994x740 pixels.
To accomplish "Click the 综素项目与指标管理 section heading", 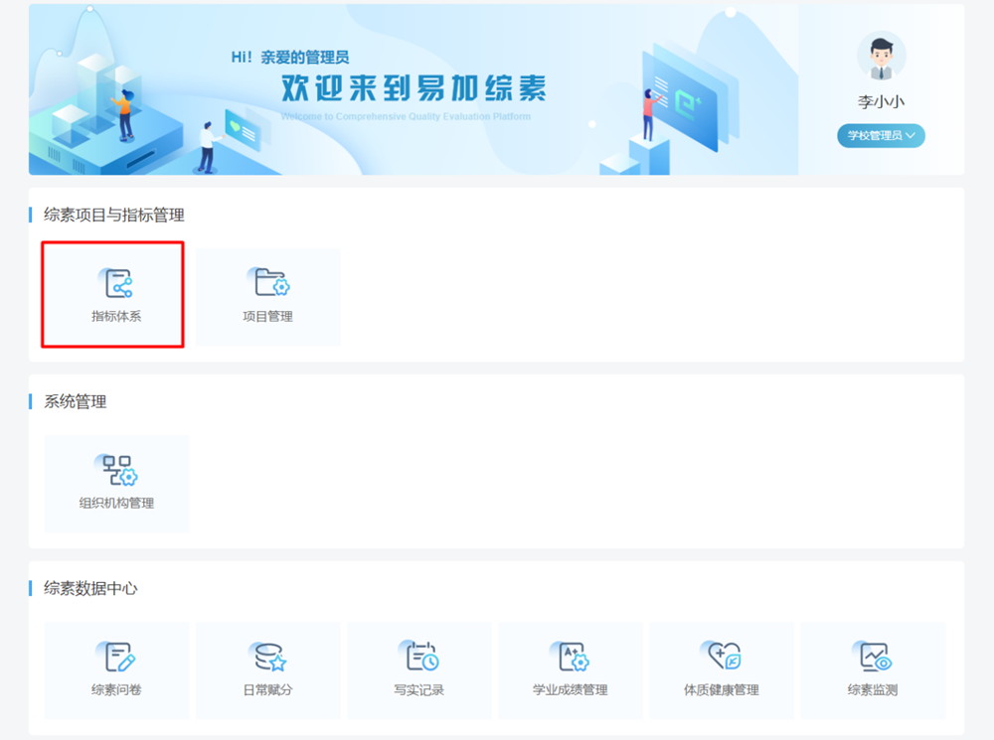I will pos(114,215).
